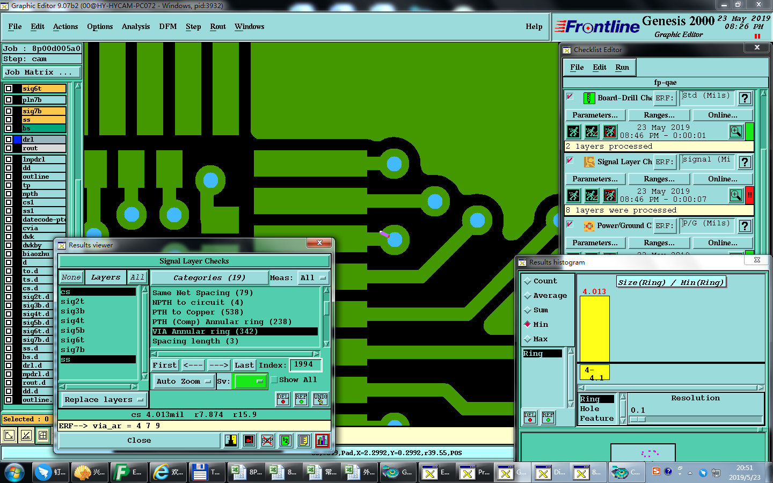Click red-outlined run icon under Signal Layer Checks

[x=610, y=195]
